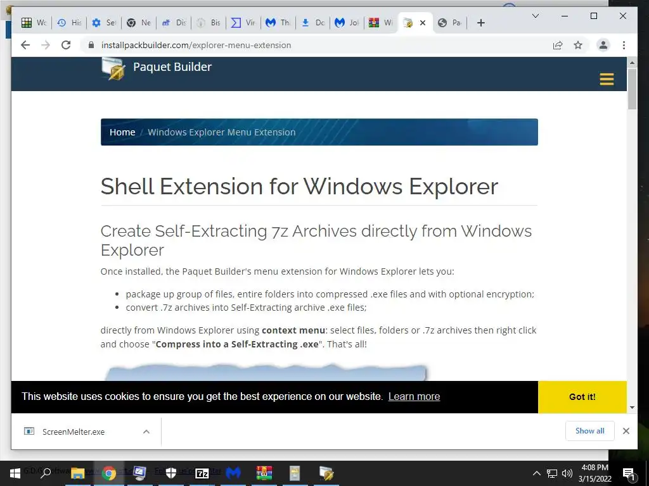Click the scrollbar up arrow
The image size is (649, 486).
[x=632, y=63]
